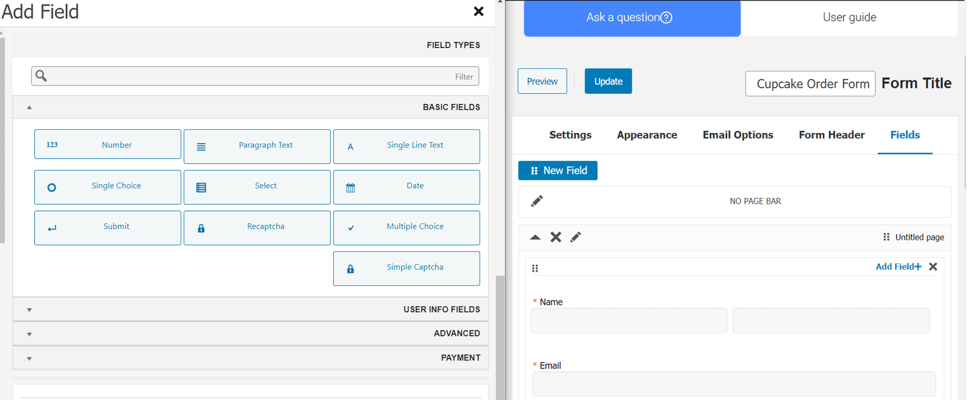The width and height of the screenshot is (976, 400).
Task: Add a Select field
Action: 257,187
